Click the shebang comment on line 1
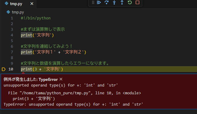This screenshot has height=114, width=197. coord(36,18)
